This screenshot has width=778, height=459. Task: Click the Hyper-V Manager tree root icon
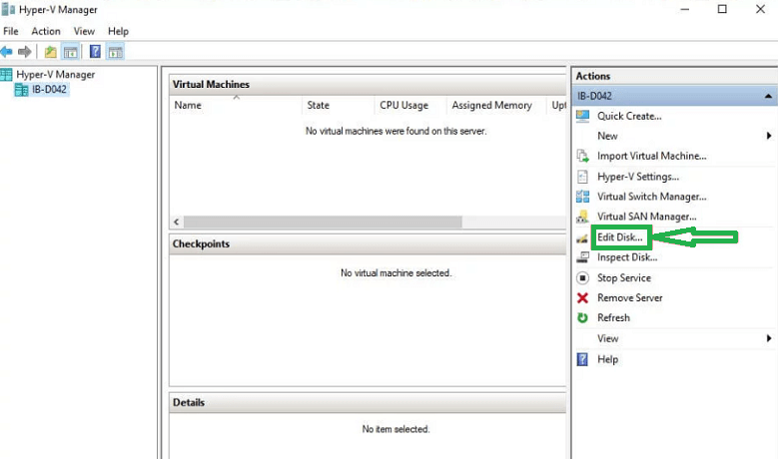[x=6, y=75]
